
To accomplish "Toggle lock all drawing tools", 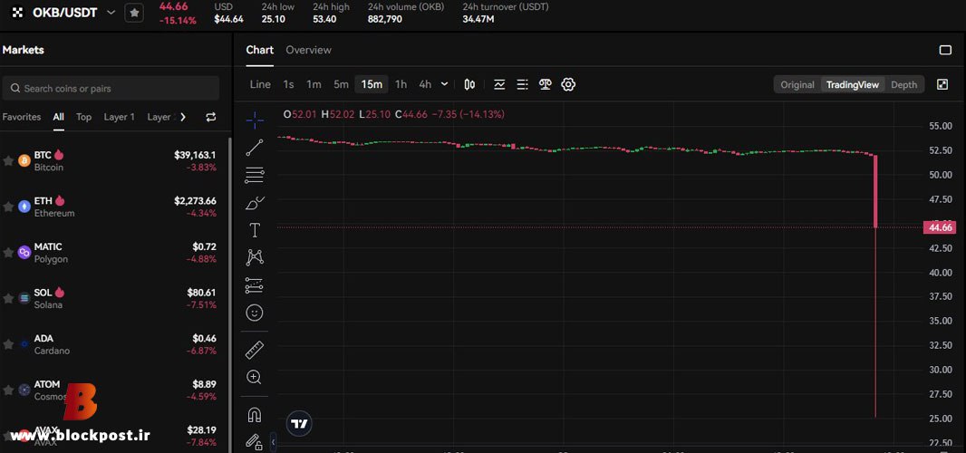I will pos(255,441).
